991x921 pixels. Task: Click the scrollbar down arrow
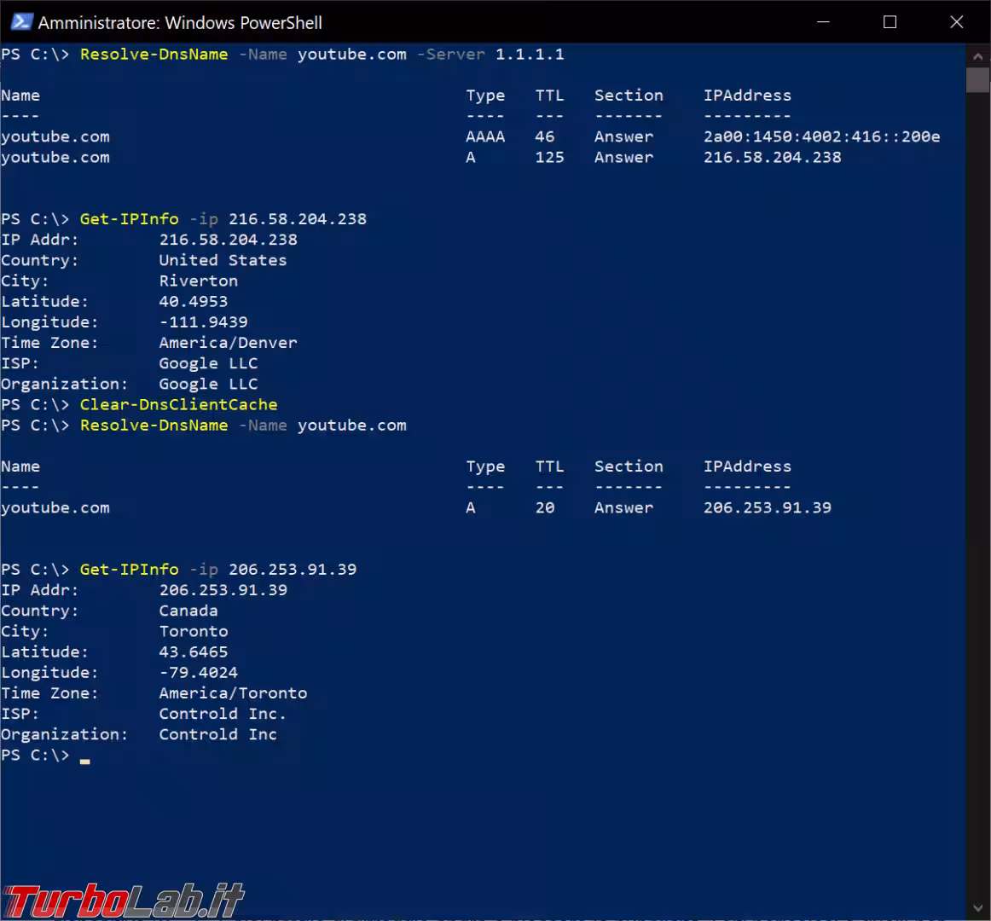[977, 908]
